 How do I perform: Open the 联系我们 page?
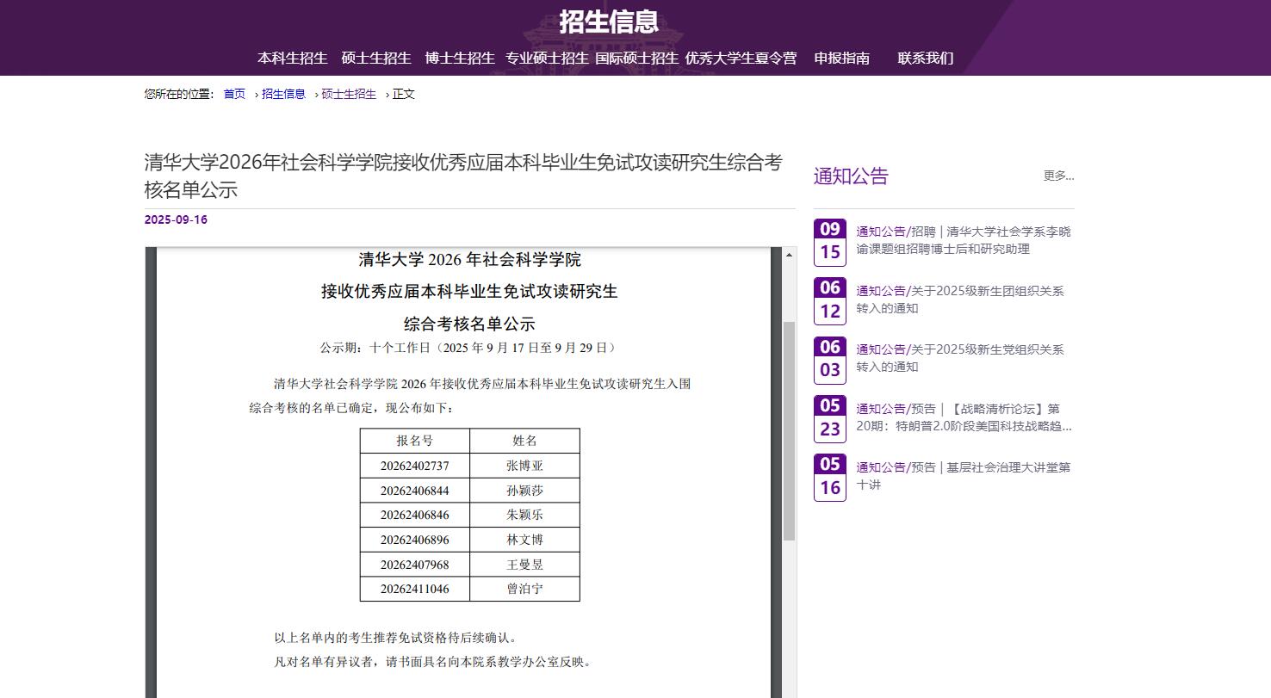925,59
